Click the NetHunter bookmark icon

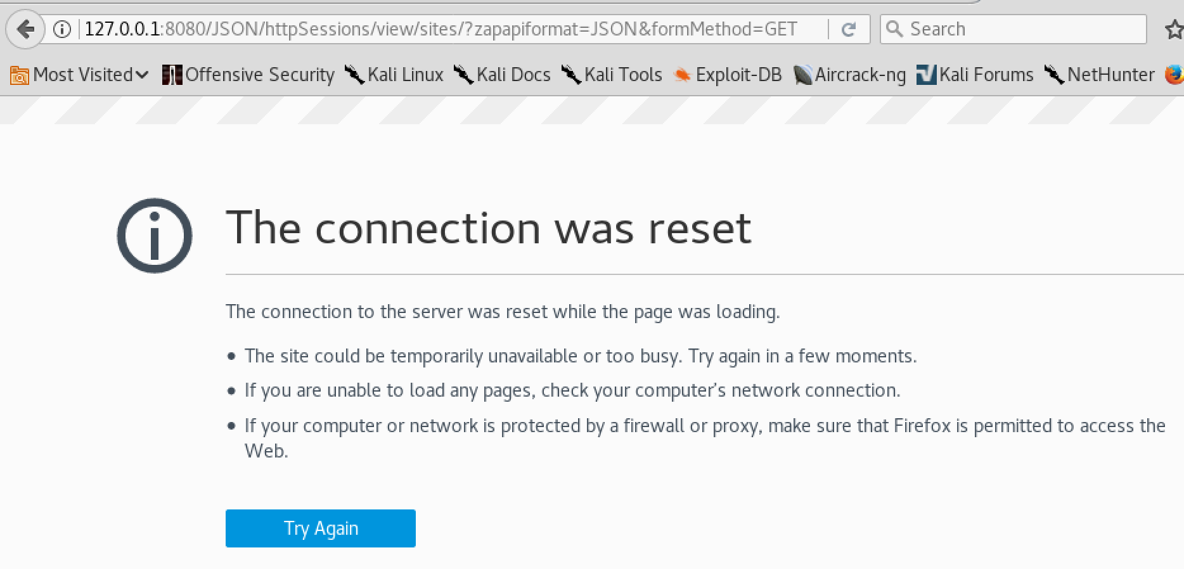pyautogui.click(x=1054, y=74)
